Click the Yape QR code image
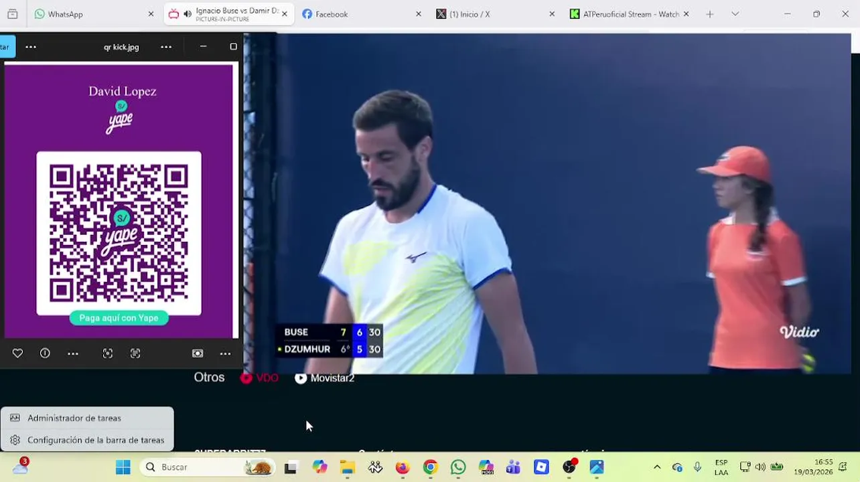 tap(119, 233)
